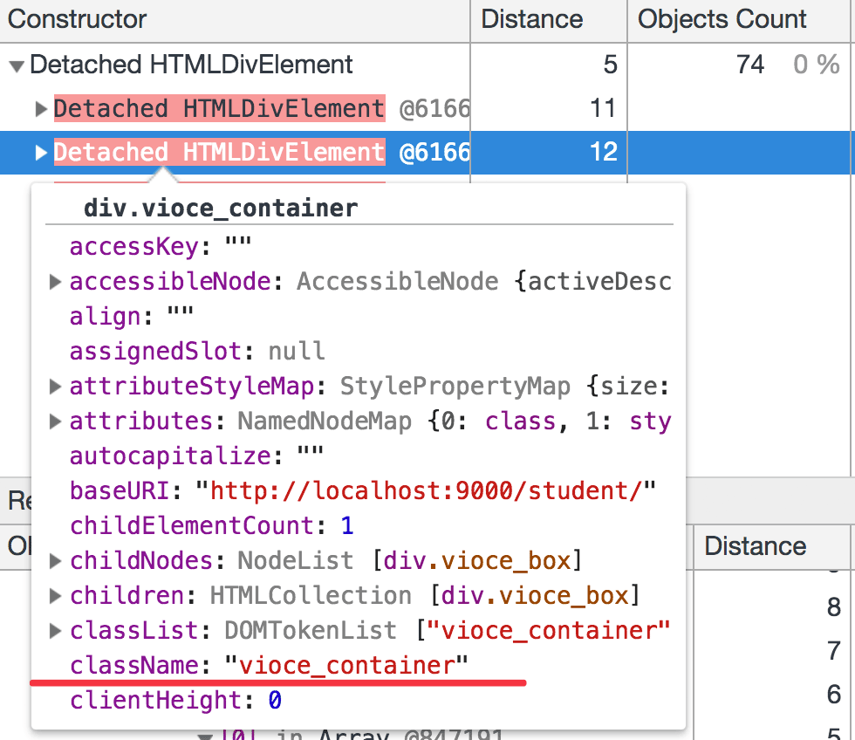Click the className vioce_container value
Screen dimensions: 855x740
347,665
